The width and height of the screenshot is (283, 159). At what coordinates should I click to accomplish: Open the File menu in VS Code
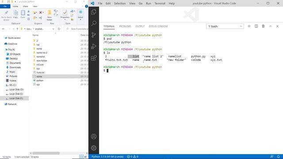[100, 4]
